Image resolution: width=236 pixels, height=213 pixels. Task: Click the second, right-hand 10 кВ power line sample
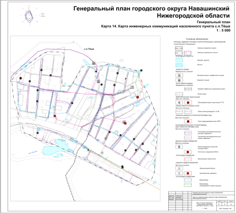click(x=188, y=111)
